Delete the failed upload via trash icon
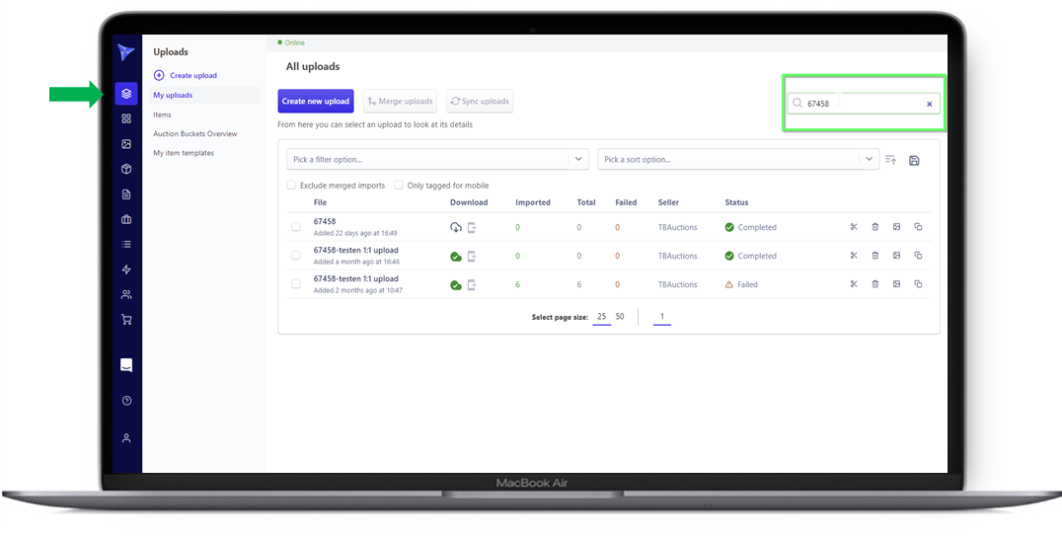 875,284
